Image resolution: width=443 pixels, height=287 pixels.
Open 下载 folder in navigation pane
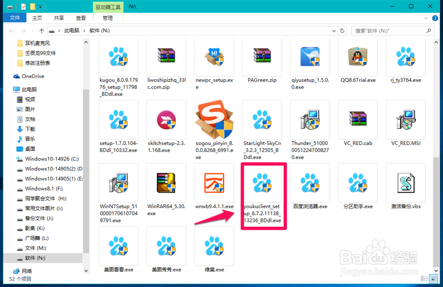(26, 129)
